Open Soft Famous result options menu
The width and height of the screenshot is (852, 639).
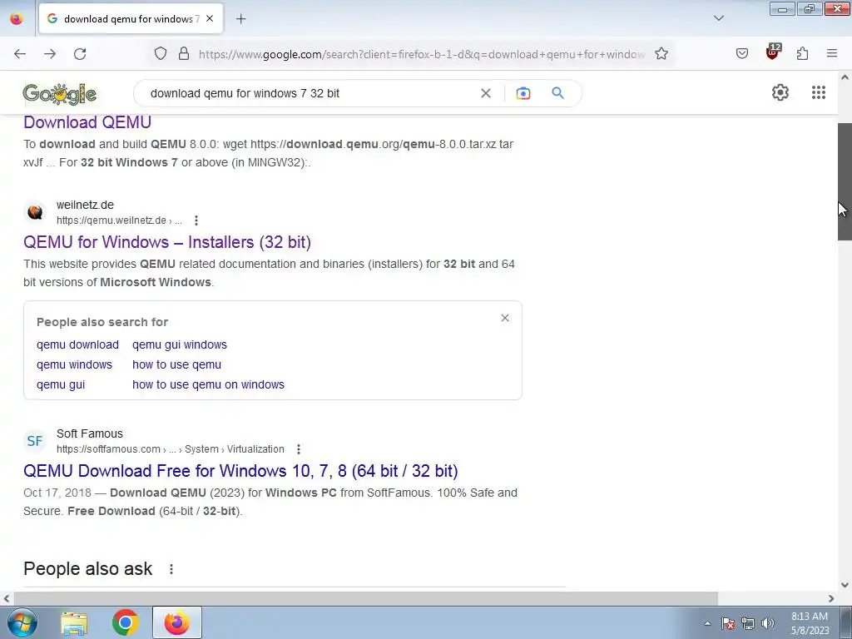299,449
